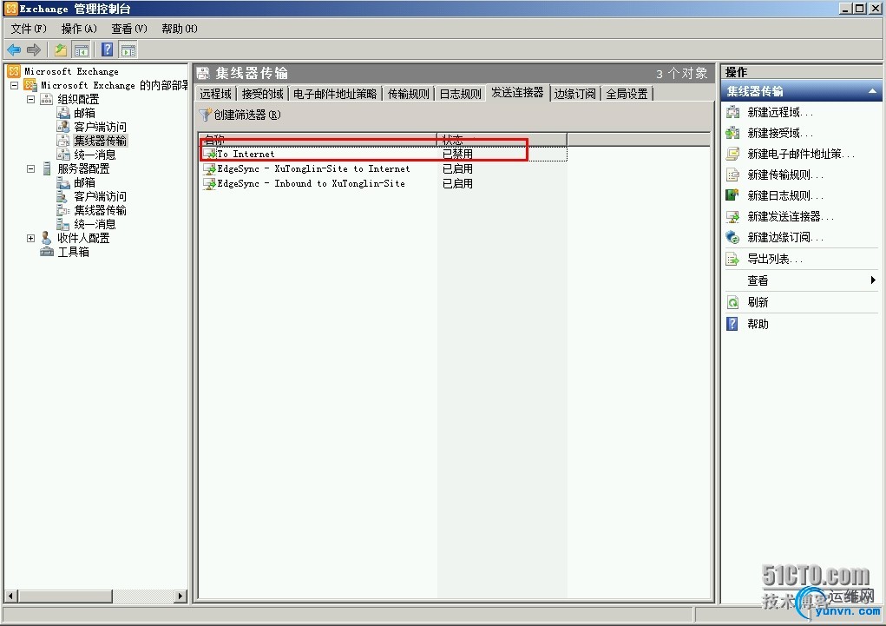Viewport: 886px width, 626px height.
Task: Click the 导出列表... action link
Action: point(775,260)
